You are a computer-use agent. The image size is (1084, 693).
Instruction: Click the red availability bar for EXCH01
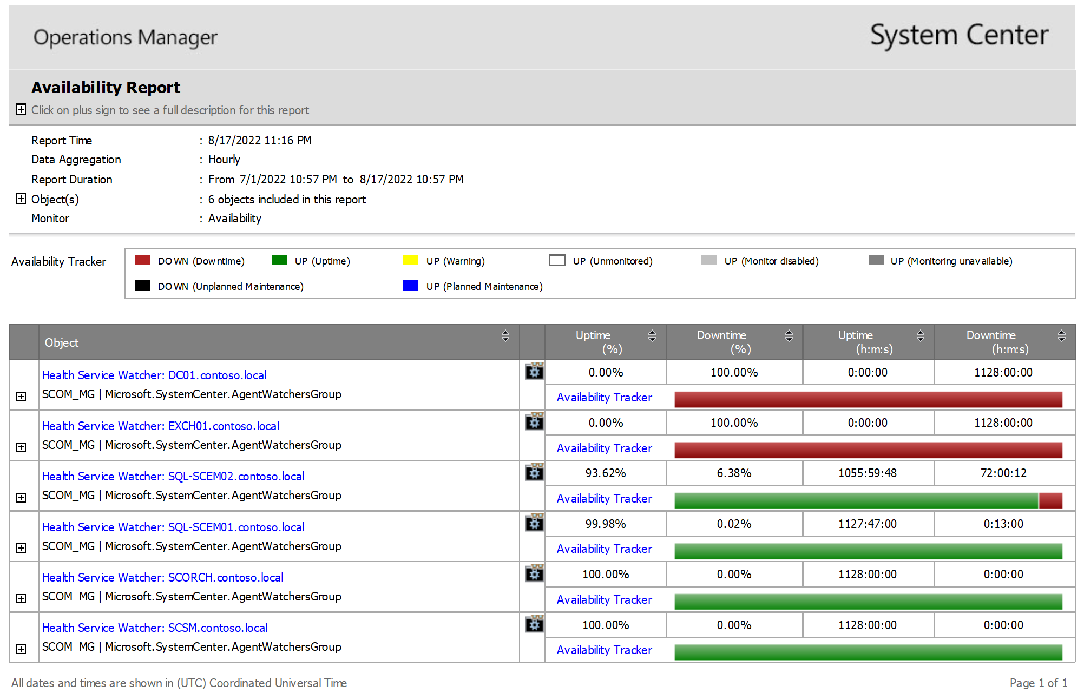pos(868,450)
